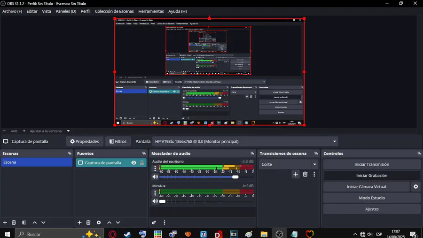423x238 pixels.
Task: Pop out the Mezclador de audio panel
Action: (x=252, y=154)
